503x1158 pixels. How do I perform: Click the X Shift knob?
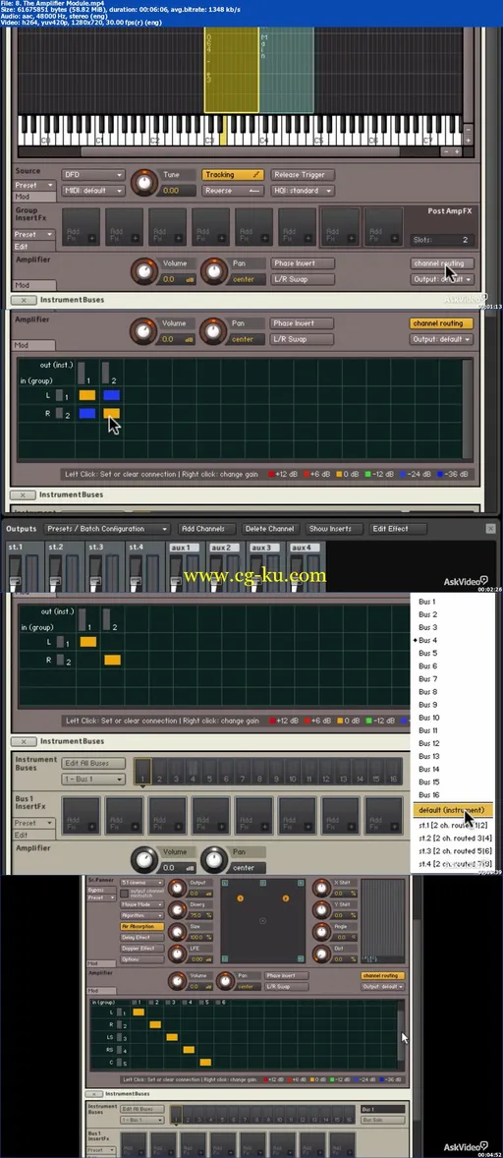(x=321, y=888)
